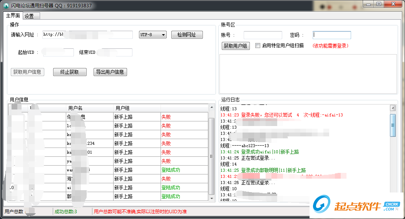405x219 pixels.
Task: Click the 用户组 column header
Action: 136,108
